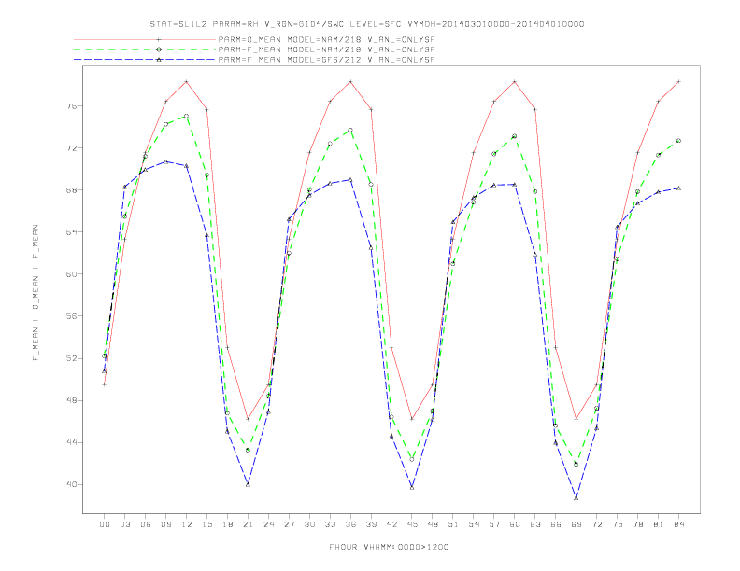Click x-axis forecast hour label 66
Screen dimensions: 740x571
[556, 524]
